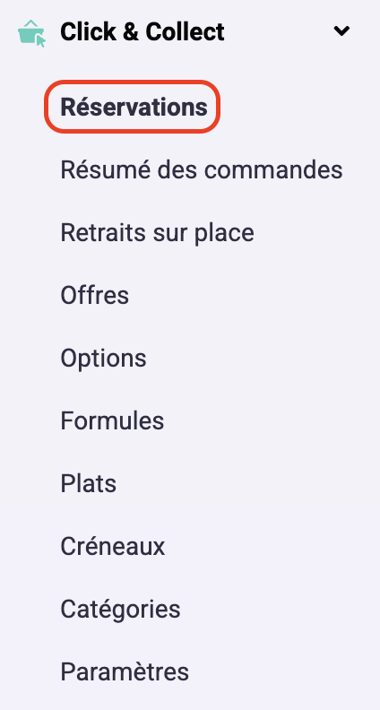Manage time slots via Créneaux
380x710 pixels.
pyautogui.click(x=113, y=547)
